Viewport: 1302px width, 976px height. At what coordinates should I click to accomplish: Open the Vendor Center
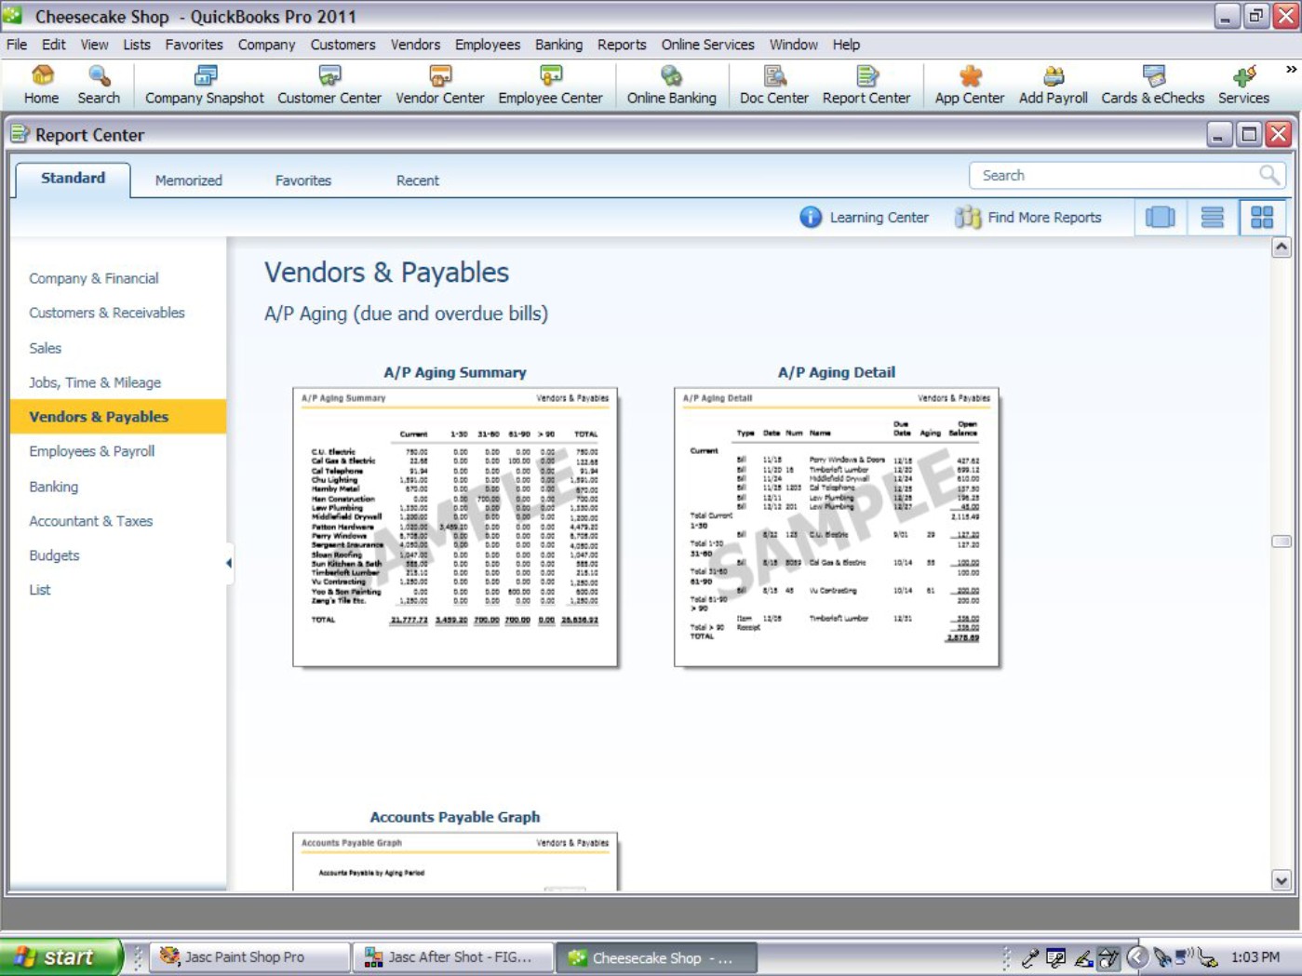(x=440, y=85)
